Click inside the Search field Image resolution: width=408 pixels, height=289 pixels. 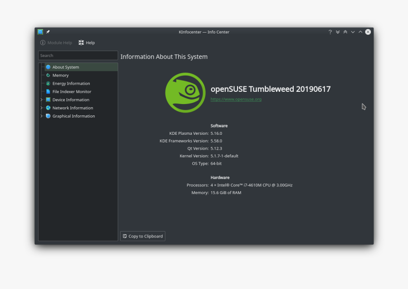pyautogui.click(x=77, y=55)
